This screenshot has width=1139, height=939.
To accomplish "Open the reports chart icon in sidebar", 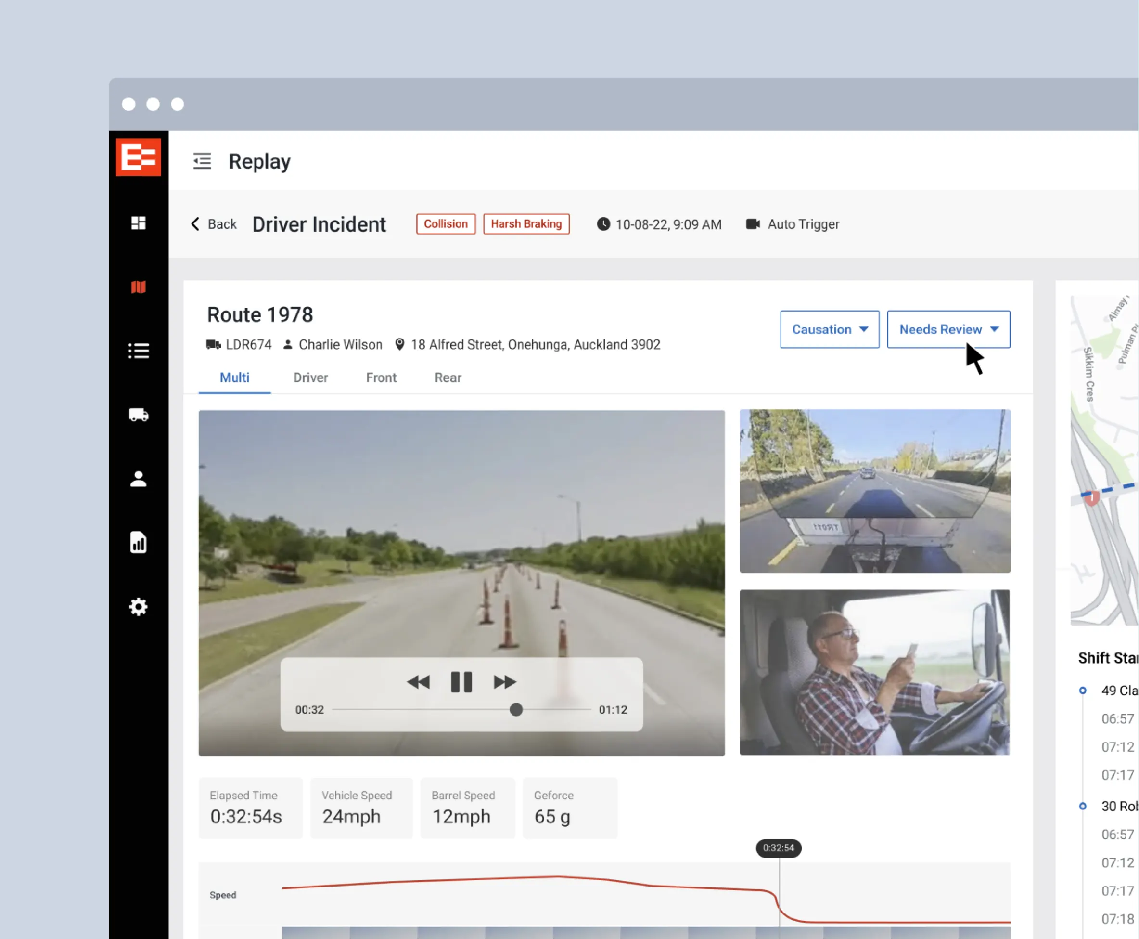I will point(139,543).
